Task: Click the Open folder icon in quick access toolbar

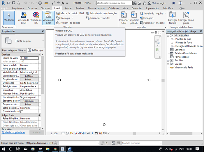Action: pos(9,3)
